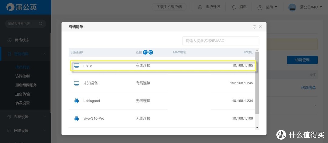Click the 系统升级 label
The width and height of the screenshot is (328, 143).
213,7
